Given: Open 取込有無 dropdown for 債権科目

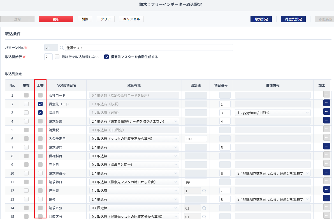Looking at the screenshot, I should click(134, 156).
